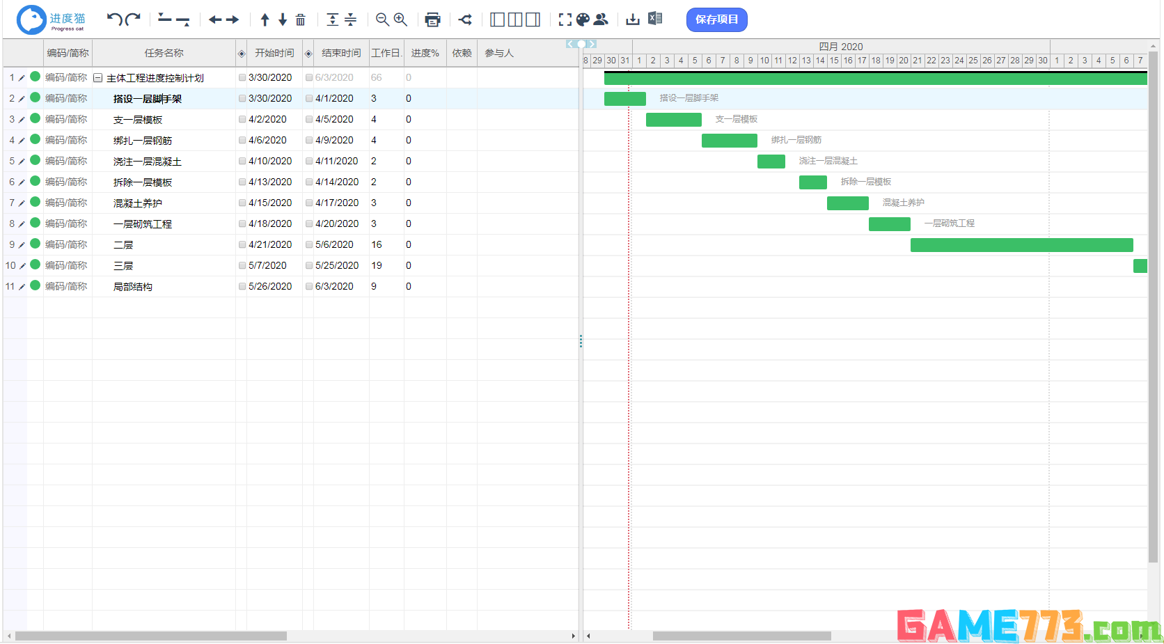Click the printer icon
The width and height of the screenshot is (1164, 644).
click(x=433, y=19)
